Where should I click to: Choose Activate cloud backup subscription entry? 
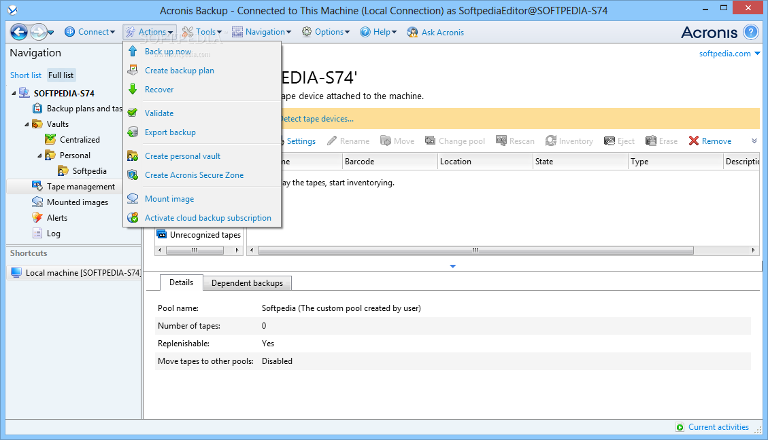(207, 218)
